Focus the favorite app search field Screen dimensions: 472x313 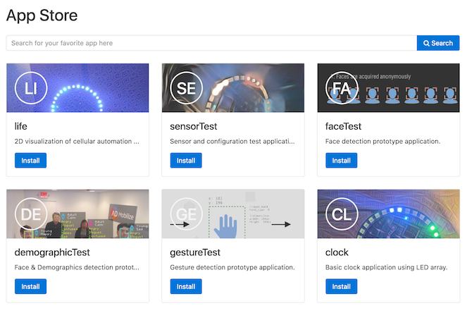click(x=211, y=43)
